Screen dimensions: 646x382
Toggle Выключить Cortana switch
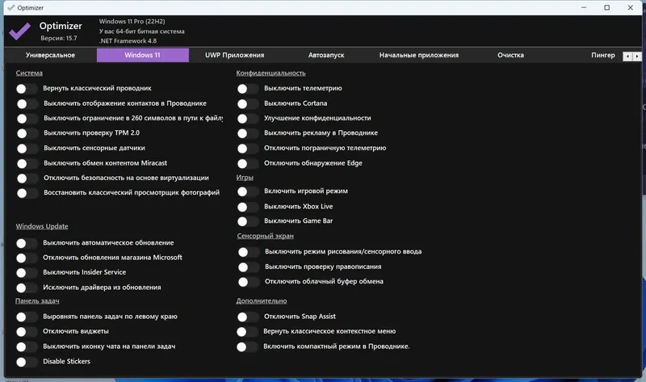click(x=248, y=104)
